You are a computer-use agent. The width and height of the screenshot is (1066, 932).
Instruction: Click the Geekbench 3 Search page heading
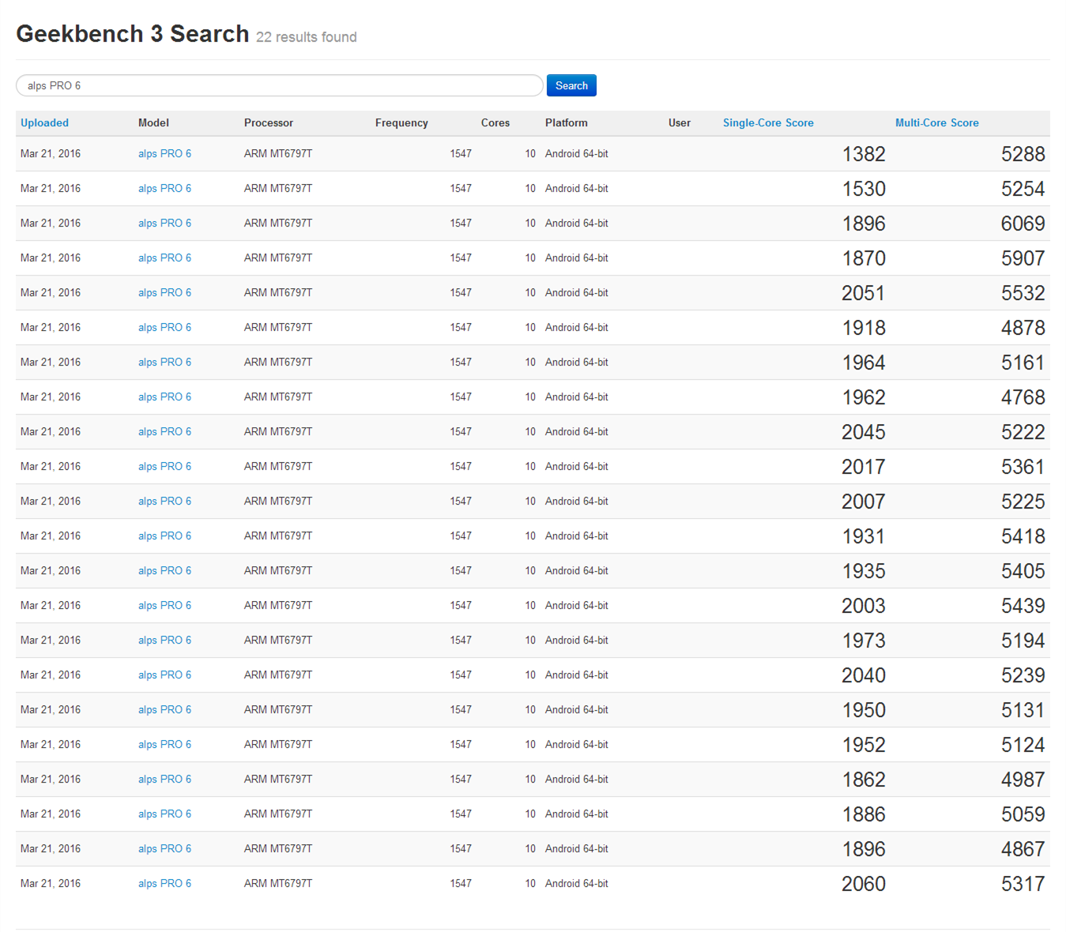[133, 34]
